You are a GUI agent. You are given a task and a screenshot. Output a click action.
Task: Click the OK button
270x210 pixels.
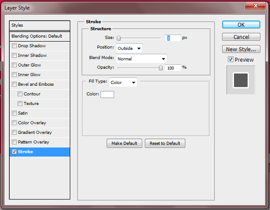pyautogui.click(x=241, y=25)
